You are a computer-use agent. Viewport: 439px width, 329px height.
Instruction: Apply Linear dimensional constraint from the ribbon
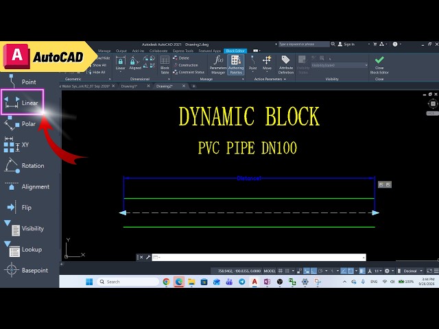pos(121,63)
